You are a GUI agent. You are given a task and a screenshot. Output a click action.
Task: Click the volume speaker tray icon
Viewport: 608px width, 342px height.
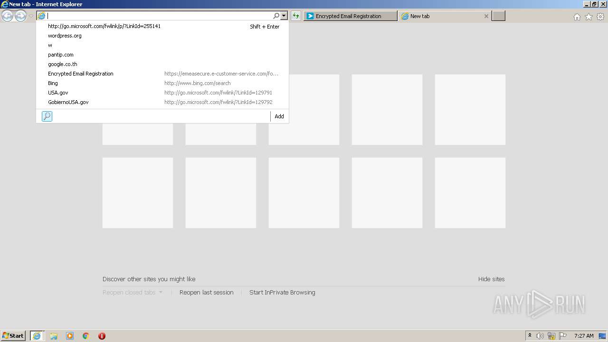(x=540, y=336)
